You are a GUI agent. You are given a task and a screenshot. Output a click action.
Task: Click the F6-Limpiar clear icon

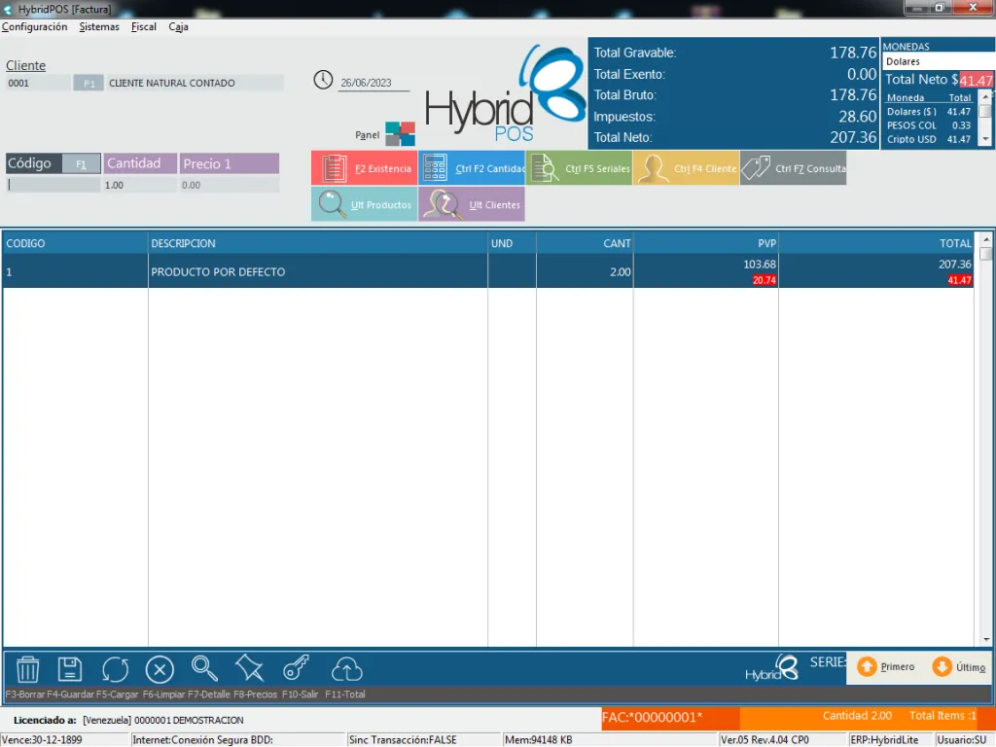click(x=160, y=669)
